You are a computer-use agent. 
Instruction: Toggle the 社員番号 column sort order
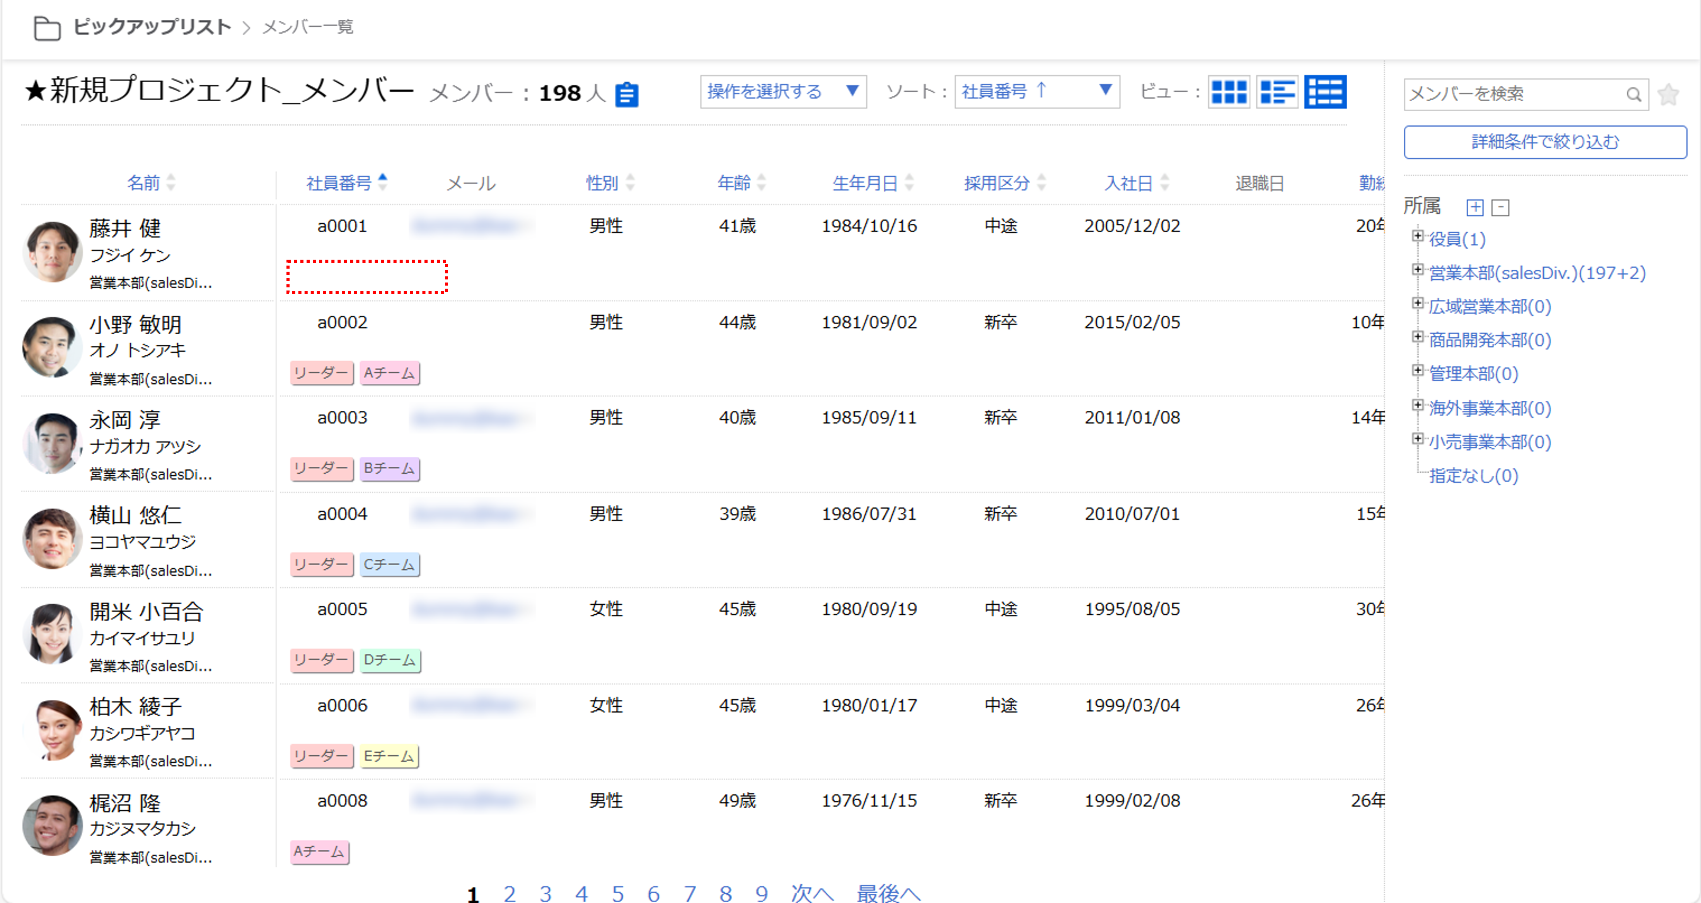click(x=339, y=183)
